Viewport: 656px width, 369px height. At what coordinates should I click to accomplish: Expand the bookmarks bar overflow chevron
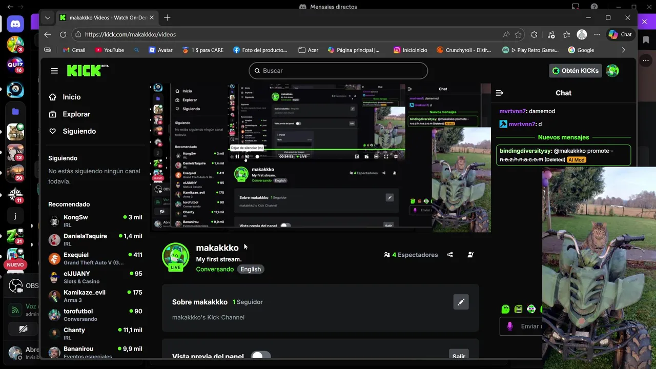click(623, 50)
